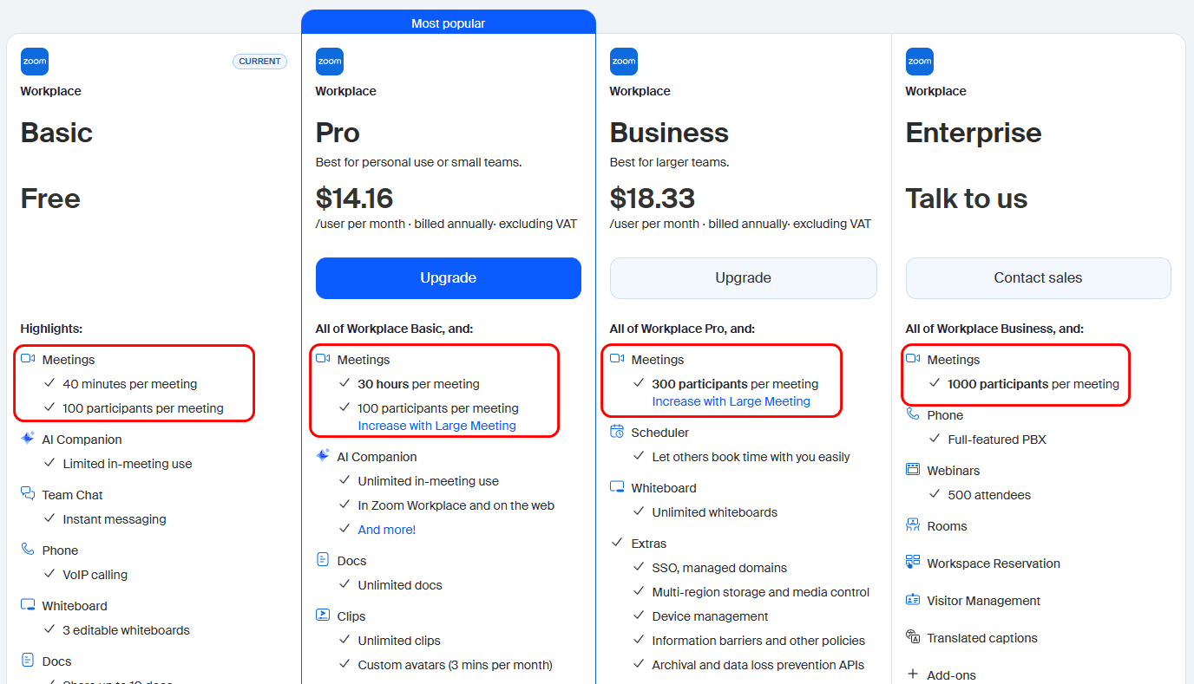Click the Visitor Management icon

[x=913, y=600]
